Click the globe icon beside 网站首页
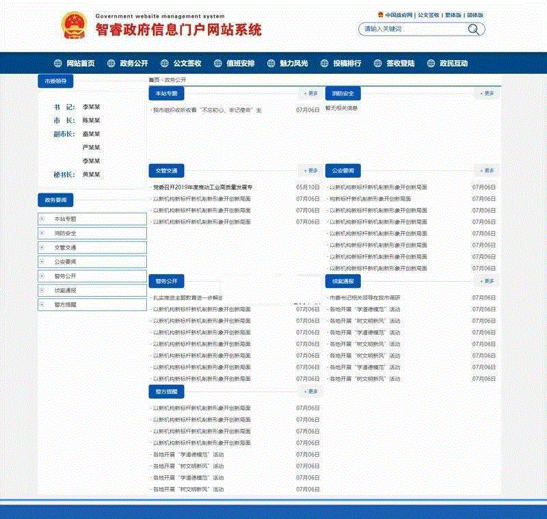Viewport: 547px width, 519px height. click(x=58, y=63)
